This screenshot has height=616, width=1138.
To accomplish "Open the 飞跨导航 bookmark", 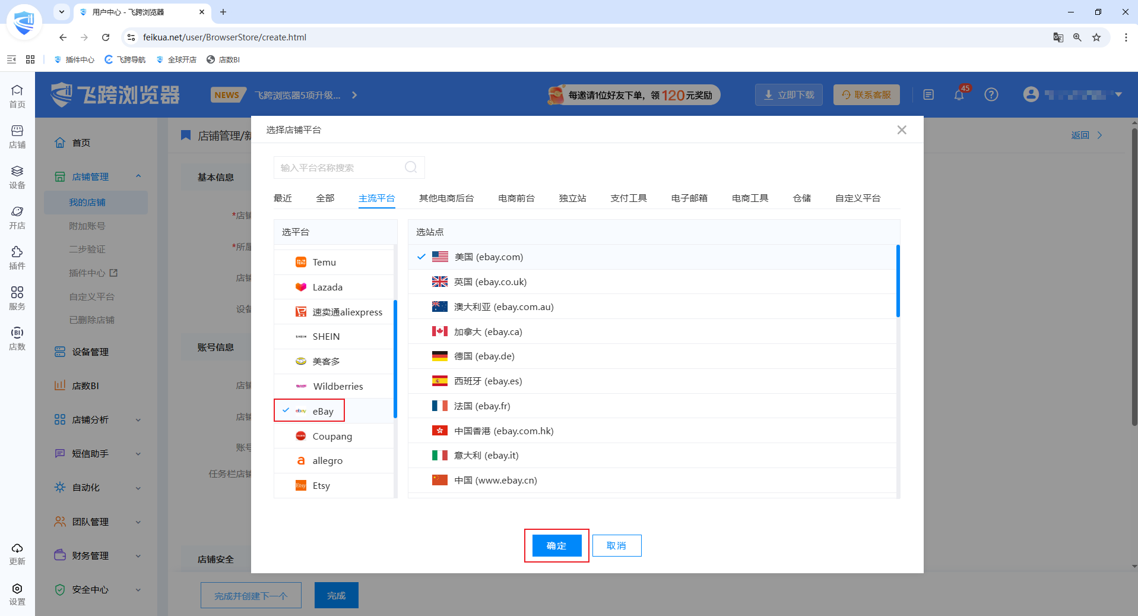I will pyautogui.click(x=125, y=59).
